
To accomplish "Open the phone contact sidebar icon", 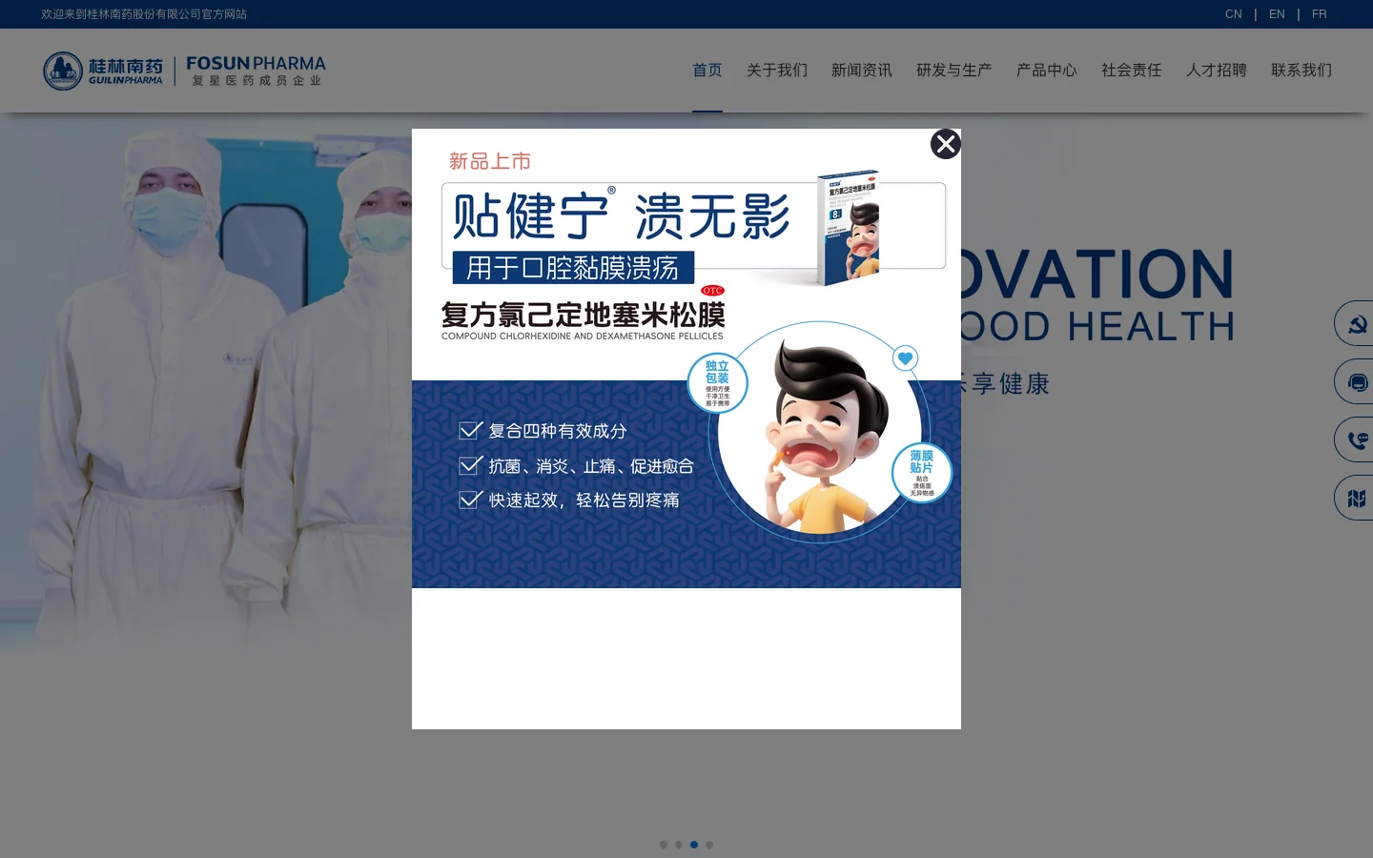I will 1356,440.
